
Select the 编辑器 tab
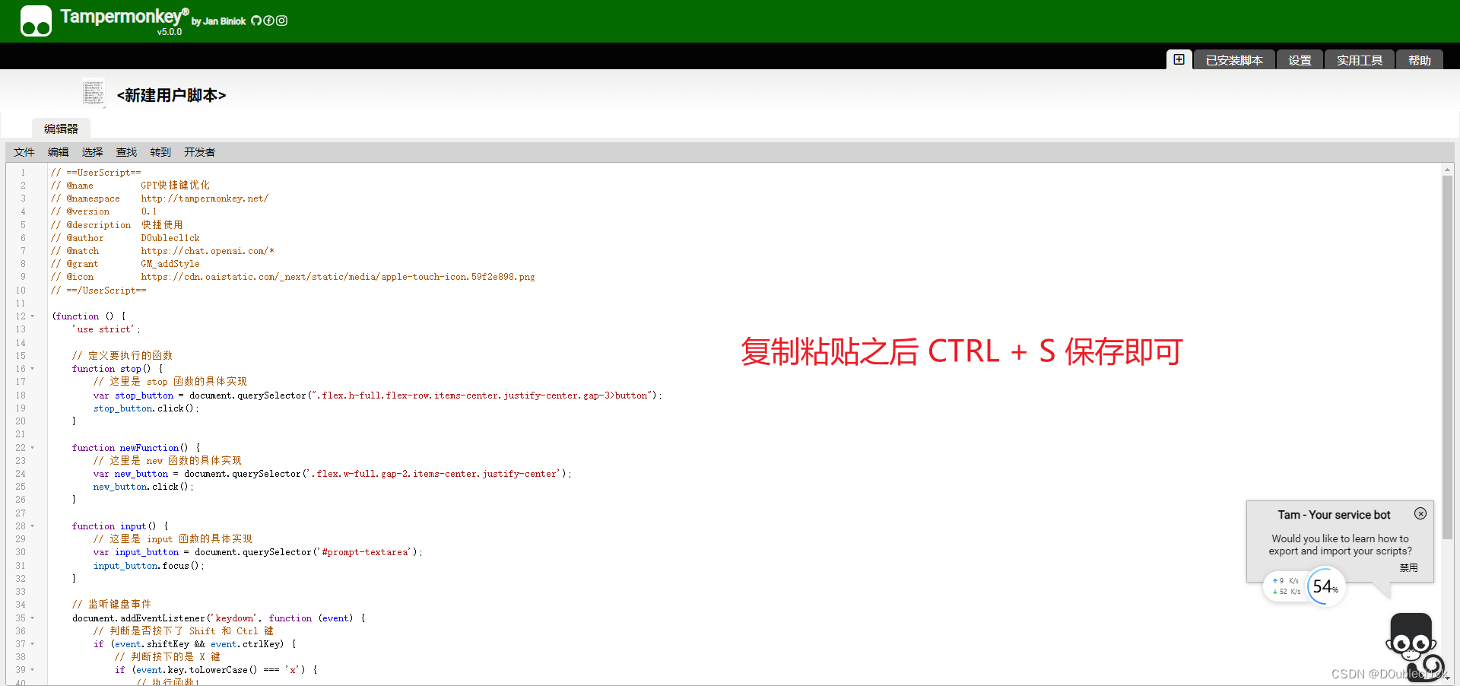tap(61, 129)
